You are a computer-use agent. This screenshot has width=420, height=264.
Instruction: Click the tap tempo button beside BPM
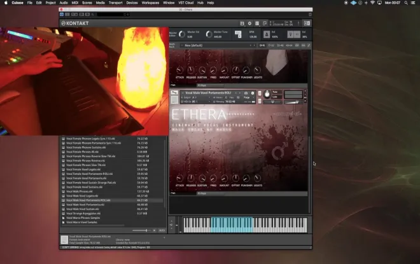pos(238,34)
